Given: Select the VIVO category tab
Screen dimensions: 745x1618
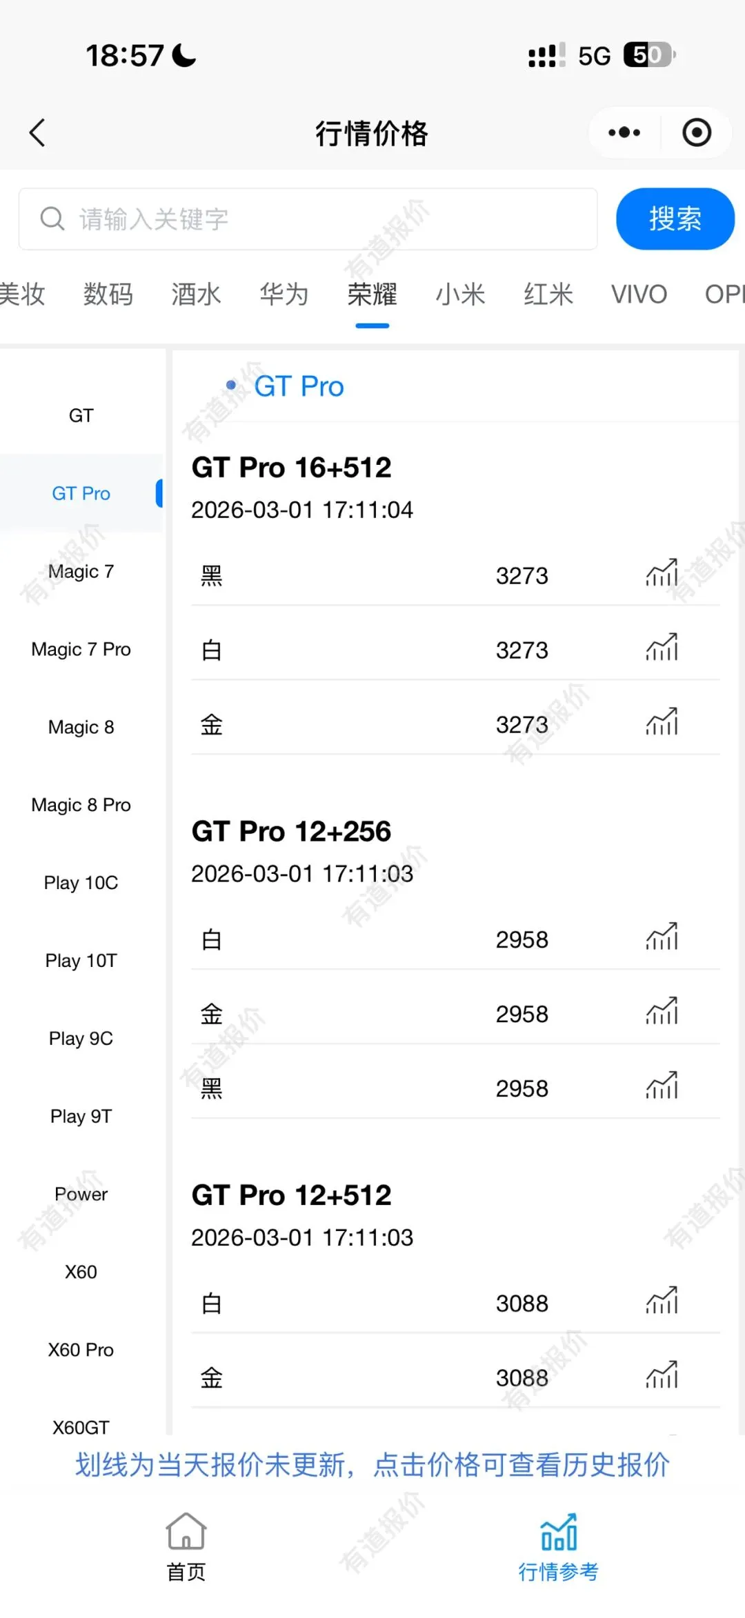Looking at the screenshot, I should pos(639,294).
